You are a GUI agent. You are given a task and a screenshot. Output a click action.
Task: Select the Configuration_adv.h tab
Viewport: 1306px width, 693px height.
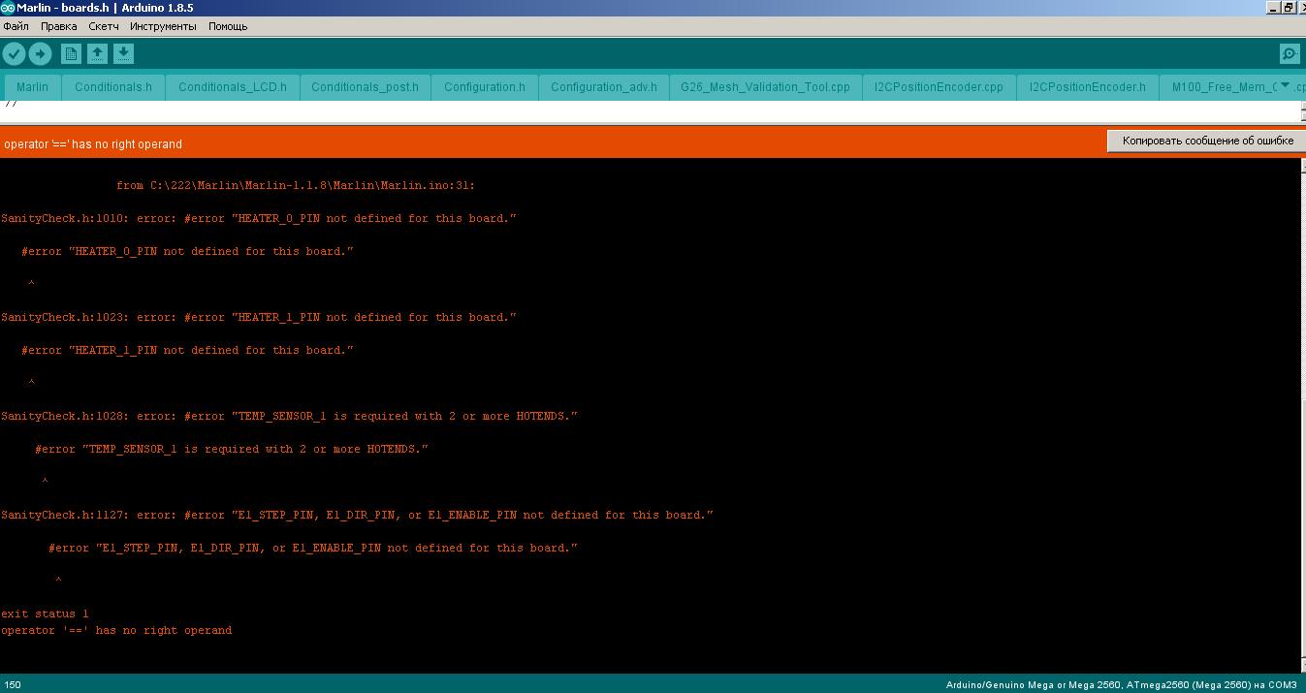click(603, 87)
